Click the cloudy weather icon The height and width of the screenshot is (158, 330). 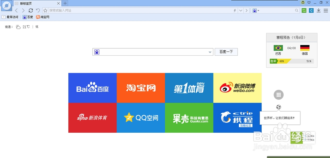click(x=18, y=27)
